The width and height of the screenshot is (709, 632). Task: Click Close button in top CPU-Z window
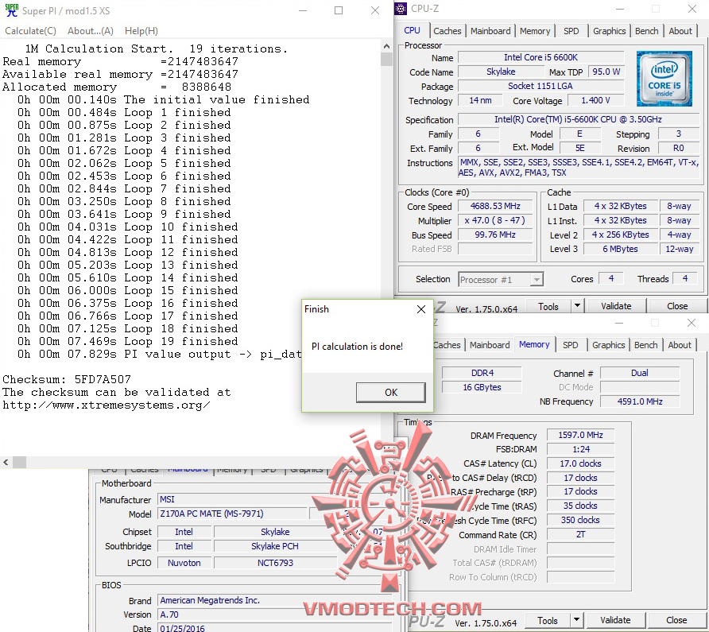tap(677, 306)
